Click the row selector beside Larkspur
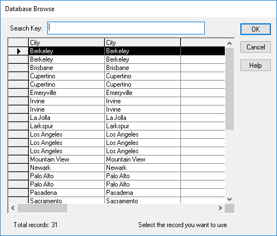This screenshot has height=236, width=277. 18,126
